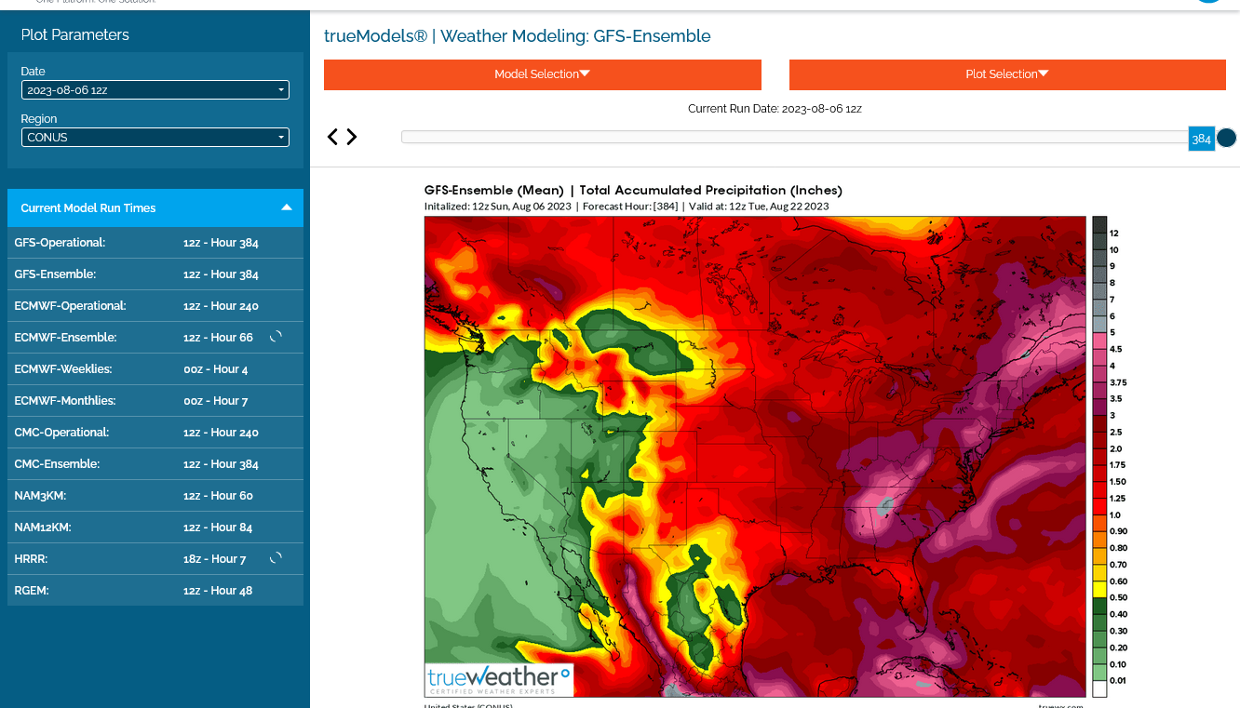Click the 384 hour value badge
1240x708 pixels.
pos(1201,139)
